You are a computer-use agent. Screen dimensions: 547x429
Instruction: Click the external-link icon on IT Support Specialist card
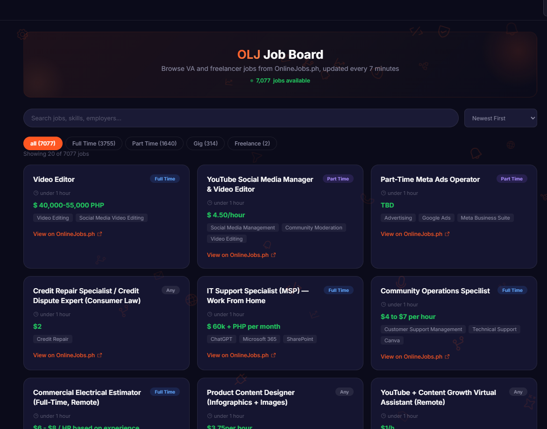point(274,355)
